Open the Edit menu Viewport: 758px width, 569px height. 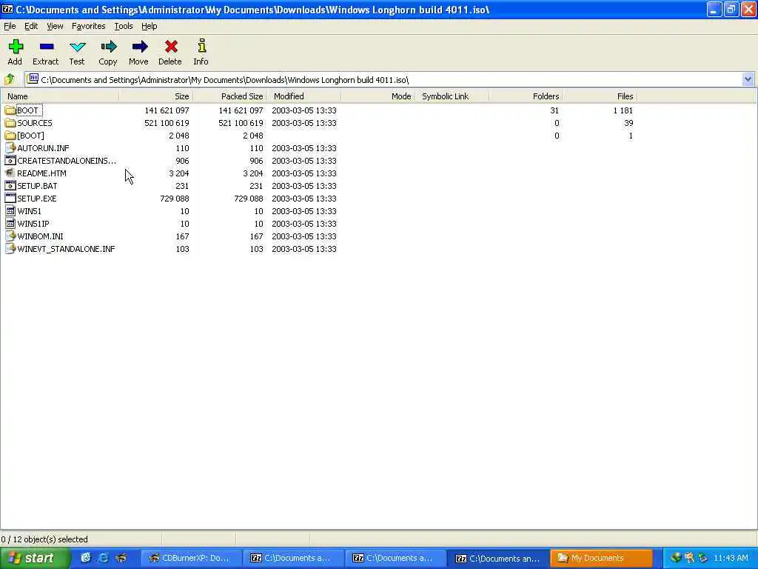[x=31, y=26]
